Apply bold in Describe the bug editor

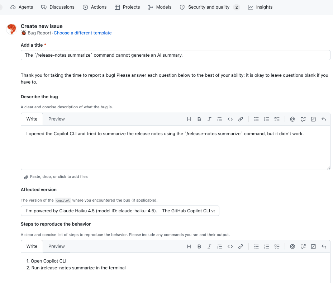pyautogui.click(x=199, y=119)
